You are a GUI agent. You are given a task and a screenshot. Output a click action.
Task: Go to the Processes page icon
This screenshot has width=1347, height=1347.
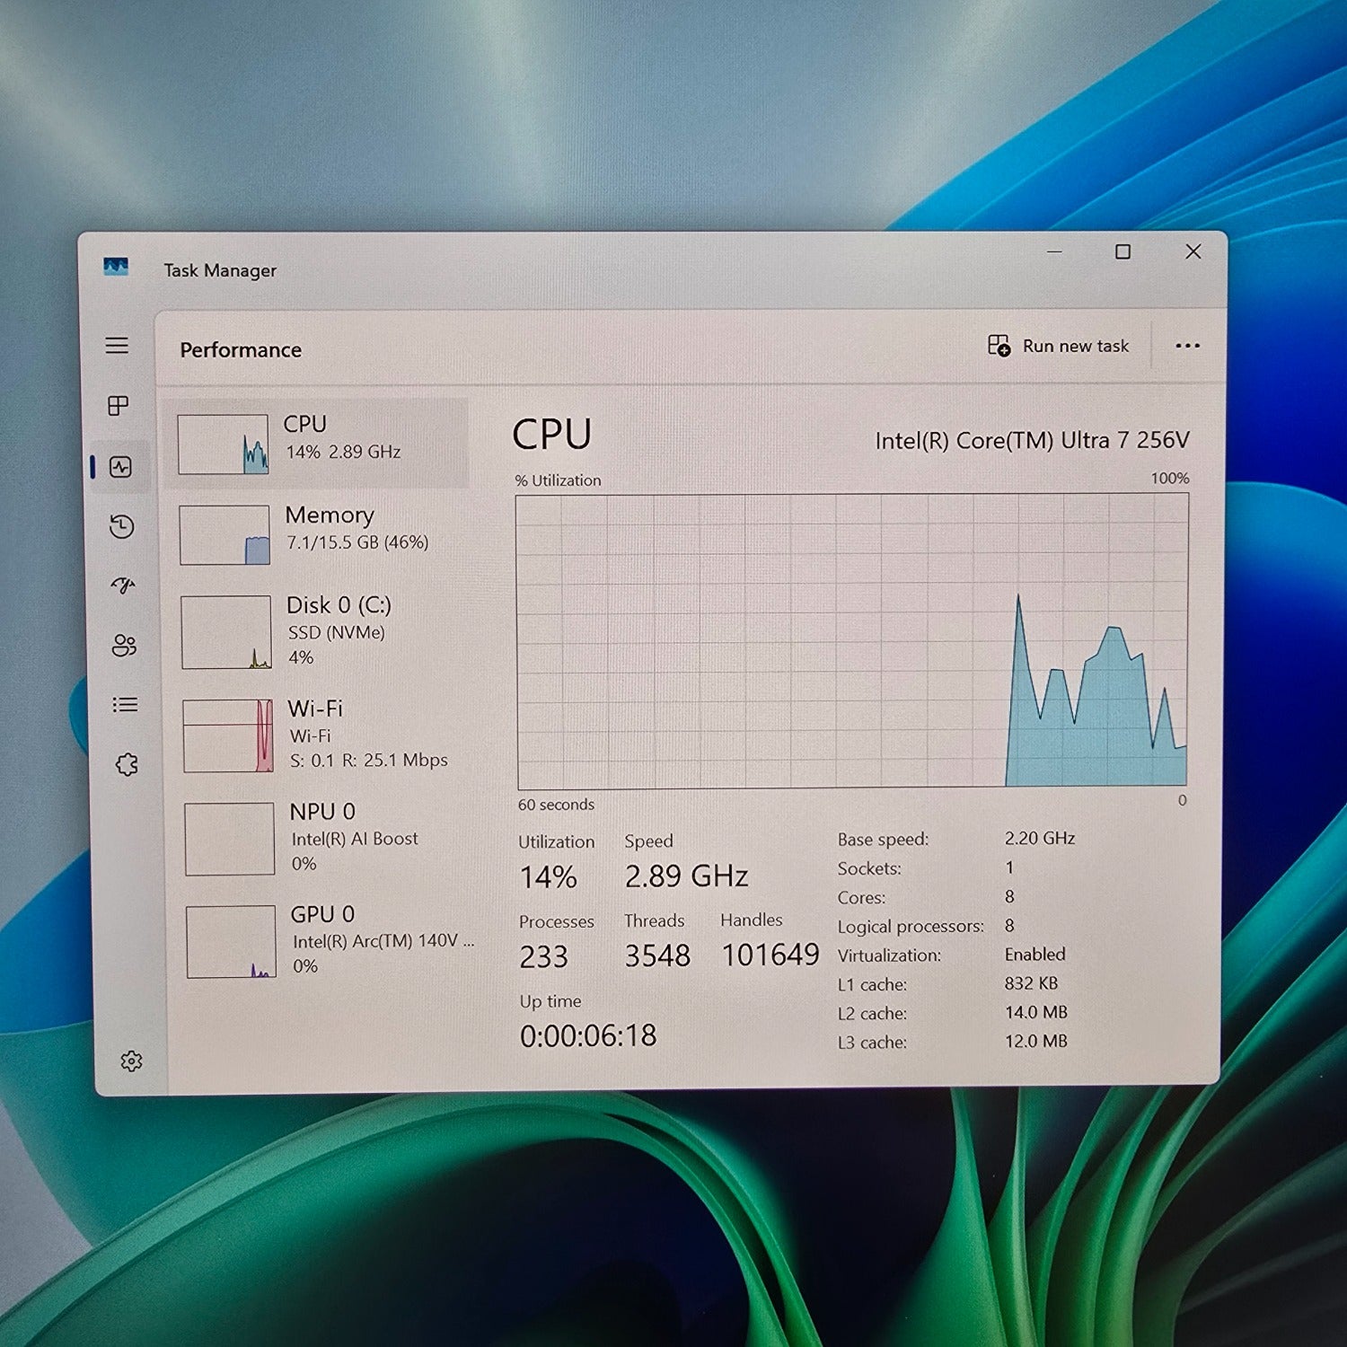[119, 406]
